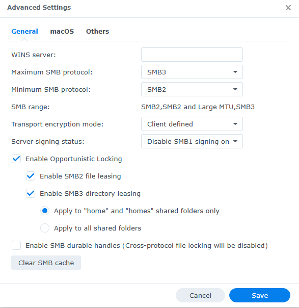Close the Advanced Settings dialog
This screenshot has width=299, height=308.
[288, 8]
